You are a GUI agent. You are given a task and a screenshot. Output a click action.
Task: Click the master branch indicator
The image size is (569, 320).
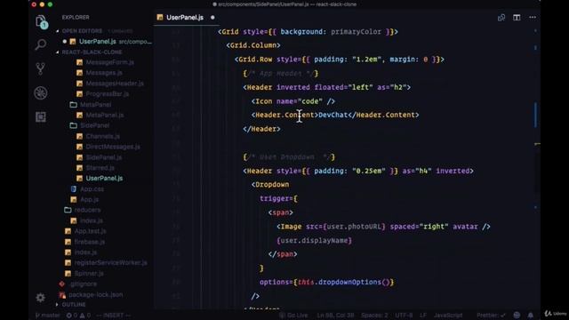coord(47,316)
